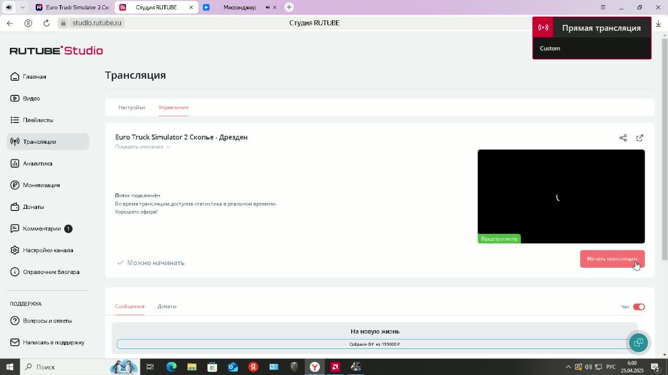Switch РУС keyboard language indicator
Screen dimensions: 668x375
click(611, 367)
